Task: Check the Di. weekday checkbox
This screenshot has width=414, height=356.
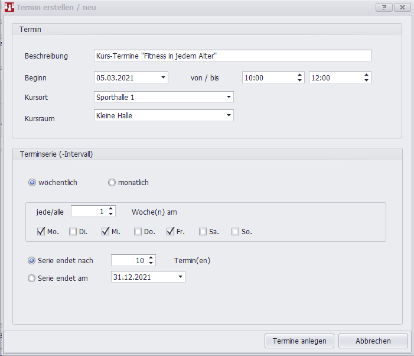Action: (73, 232)
